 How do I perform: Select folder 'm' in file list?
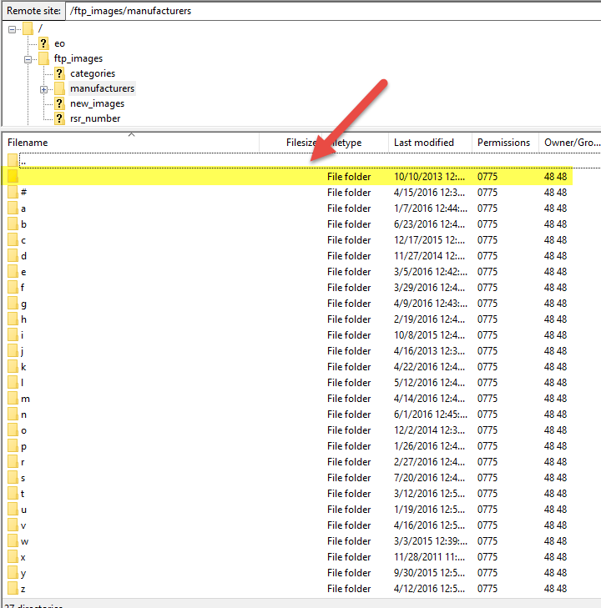[x=25, y=399]
